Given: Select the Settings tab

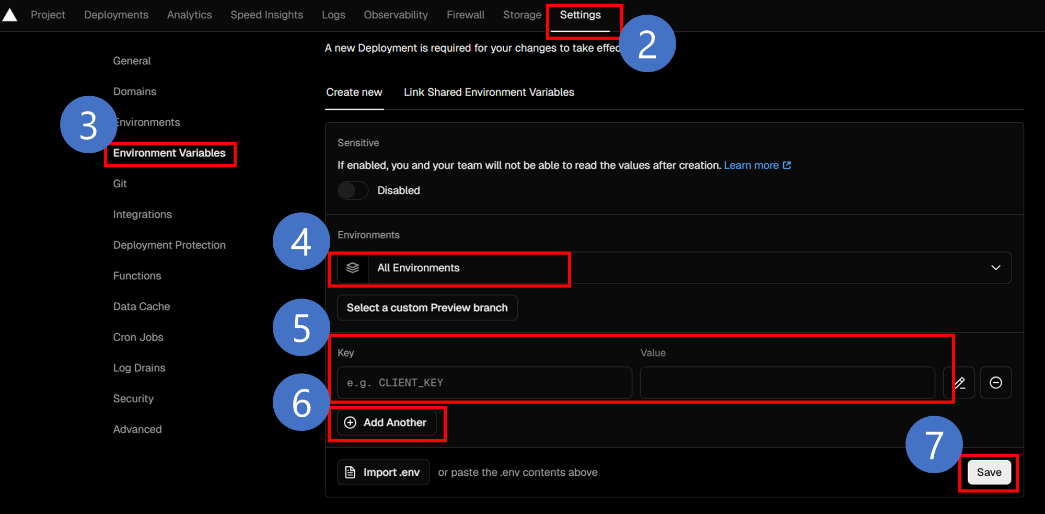Looking at the screenshot, I should coord(580,15).
